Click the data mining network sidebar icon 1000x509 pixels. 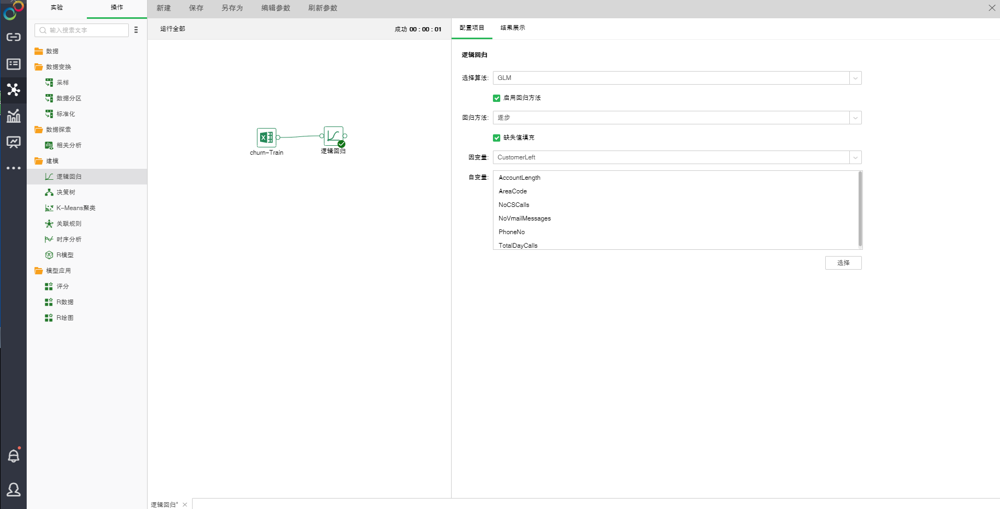14,90
